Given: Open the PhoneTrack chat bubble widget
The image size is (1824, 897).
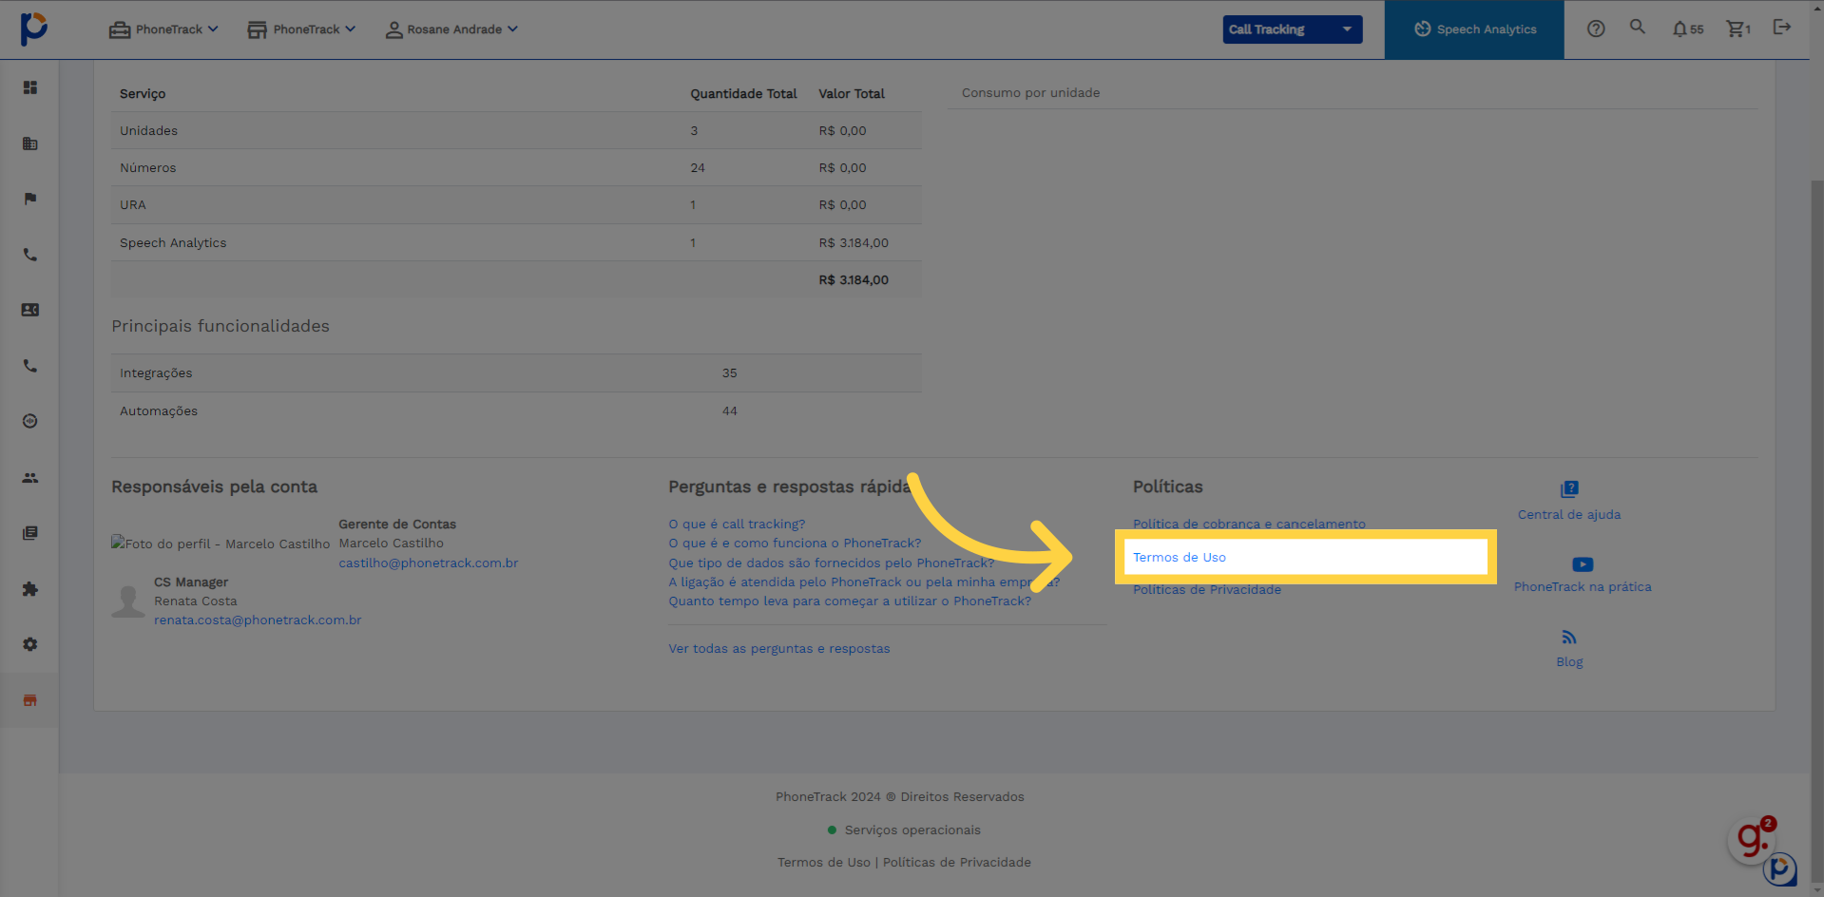Looking at the screenshot, I should [x=1780, y=868].
